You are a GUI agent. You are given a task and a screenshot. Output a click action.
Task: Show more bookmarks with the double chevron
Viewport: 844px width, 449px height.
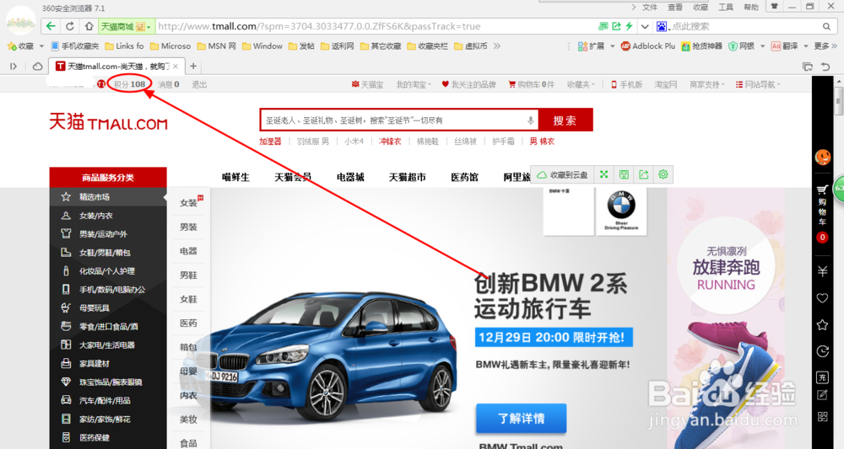click(497, 46)
